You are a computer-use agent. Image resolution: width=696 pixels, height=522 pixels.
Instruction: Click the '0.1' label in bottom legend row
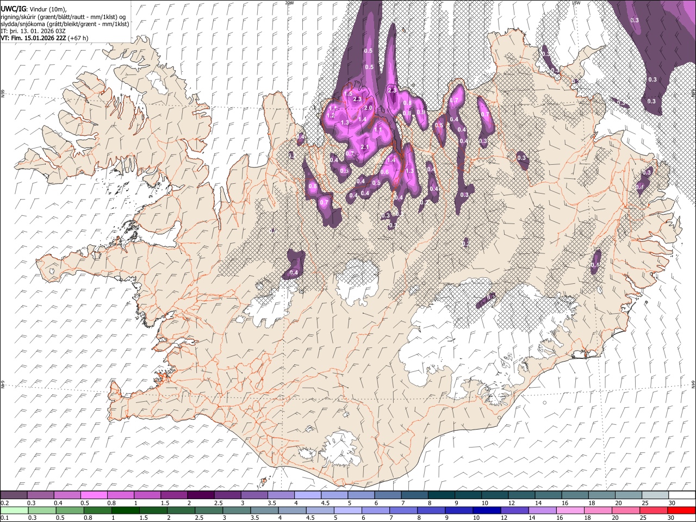click(4, 518)
